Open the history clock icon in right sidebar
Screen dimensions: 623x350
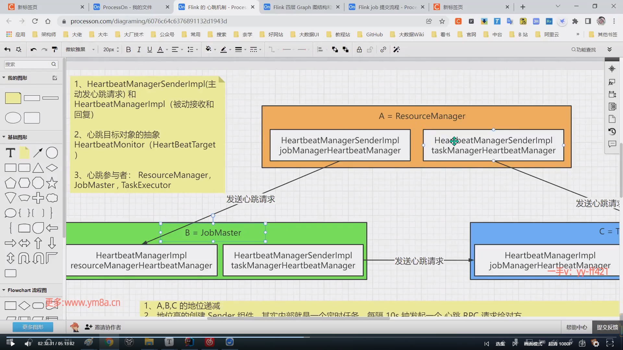612,131
